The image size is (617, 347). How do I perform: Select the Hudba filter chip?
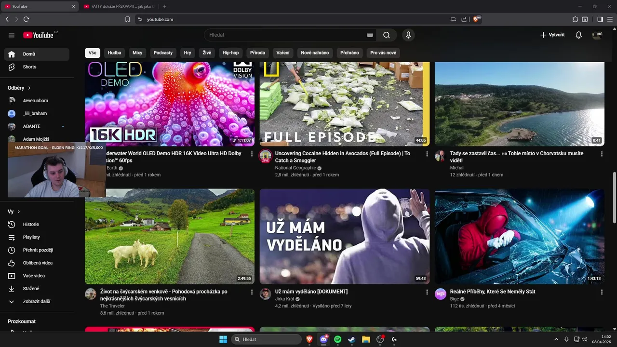pos(114,53)
